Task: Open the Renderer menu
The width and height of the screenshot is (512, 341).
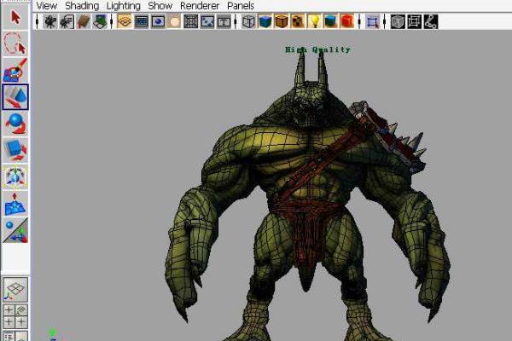Action: [200, 6]
